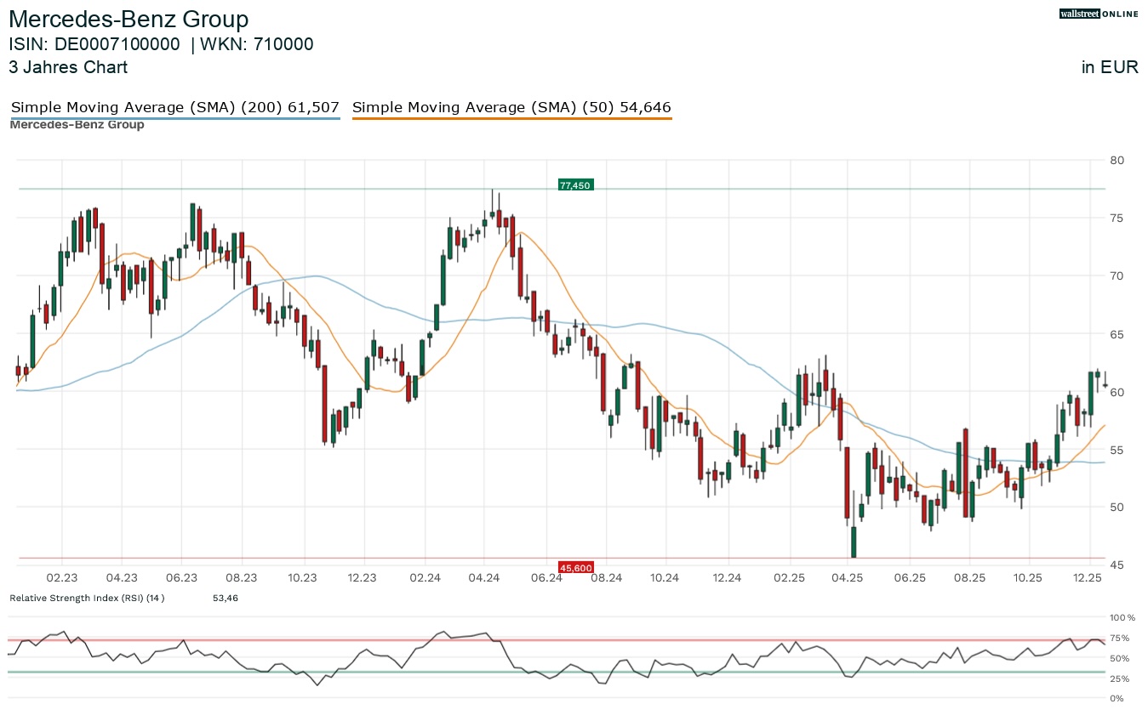1148x721 pixels.
Task: Open the Mercedes-Benz Group title at top
Action: pos(129,20)
